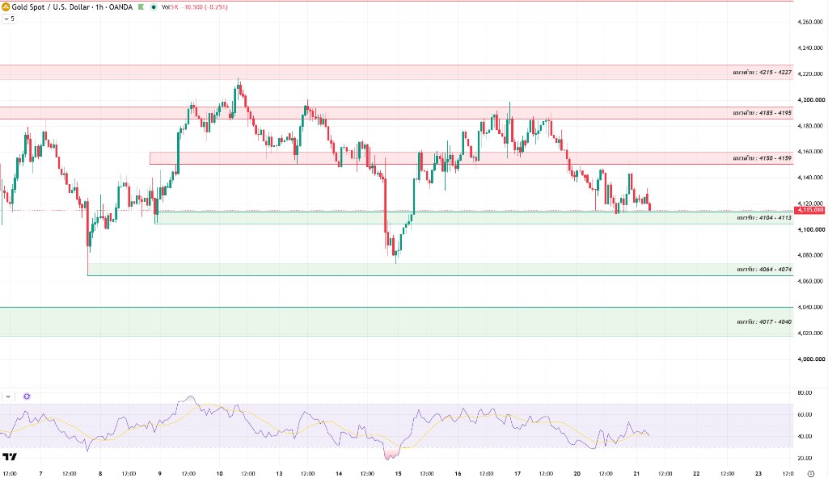Viewport: 828px width, 478px height.
Task: Click the 4,160.000 price axis label
Action: 811,152
